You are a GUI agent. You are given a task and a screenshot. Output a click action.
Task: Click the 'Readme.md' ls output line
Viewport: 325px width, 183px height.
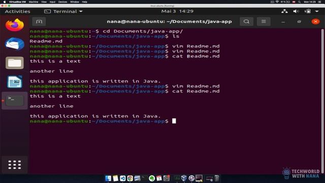(46, 41)
